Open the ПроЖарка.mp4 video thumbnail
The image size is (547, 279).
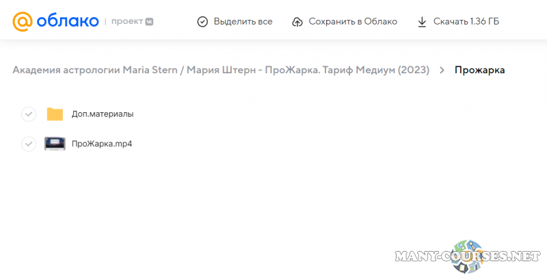pos(55,144)
